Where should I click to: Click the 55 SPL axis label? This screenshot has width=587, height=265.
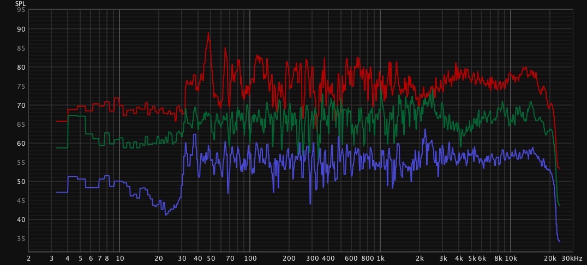21,162
